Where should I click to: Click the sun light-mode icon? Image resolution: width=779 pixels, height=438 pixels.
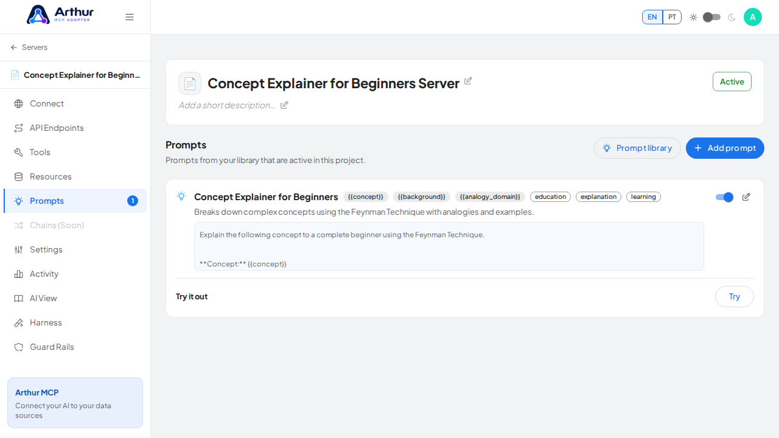coord(693,17)
